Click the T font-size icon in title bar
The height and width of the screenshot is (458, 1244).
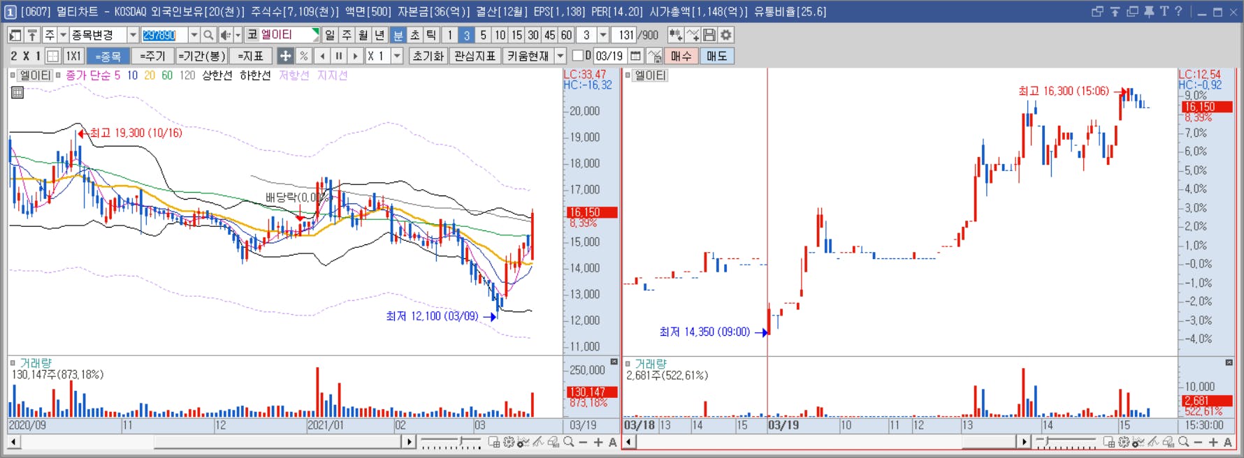[x=1164, y=11]
